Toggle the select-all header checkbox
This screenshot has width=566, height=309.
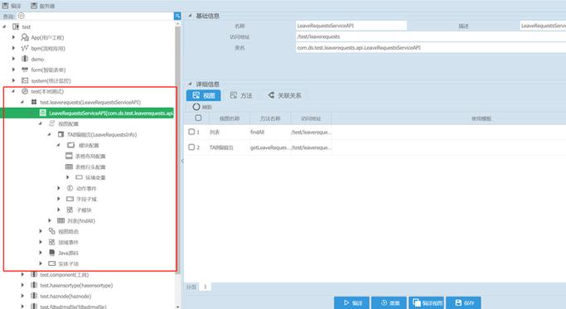pos(198,118)
